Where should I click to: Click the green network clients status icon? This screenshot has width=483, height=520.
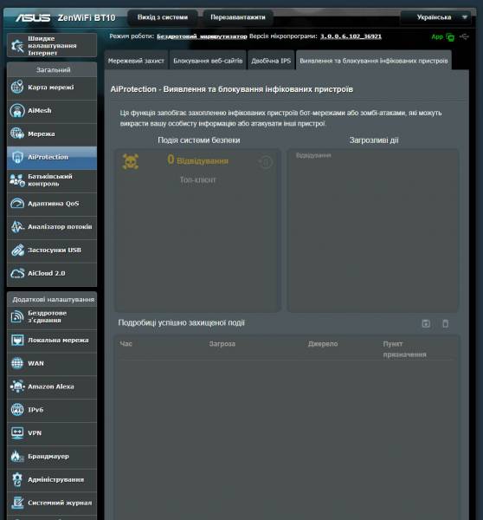coord(450,36)
